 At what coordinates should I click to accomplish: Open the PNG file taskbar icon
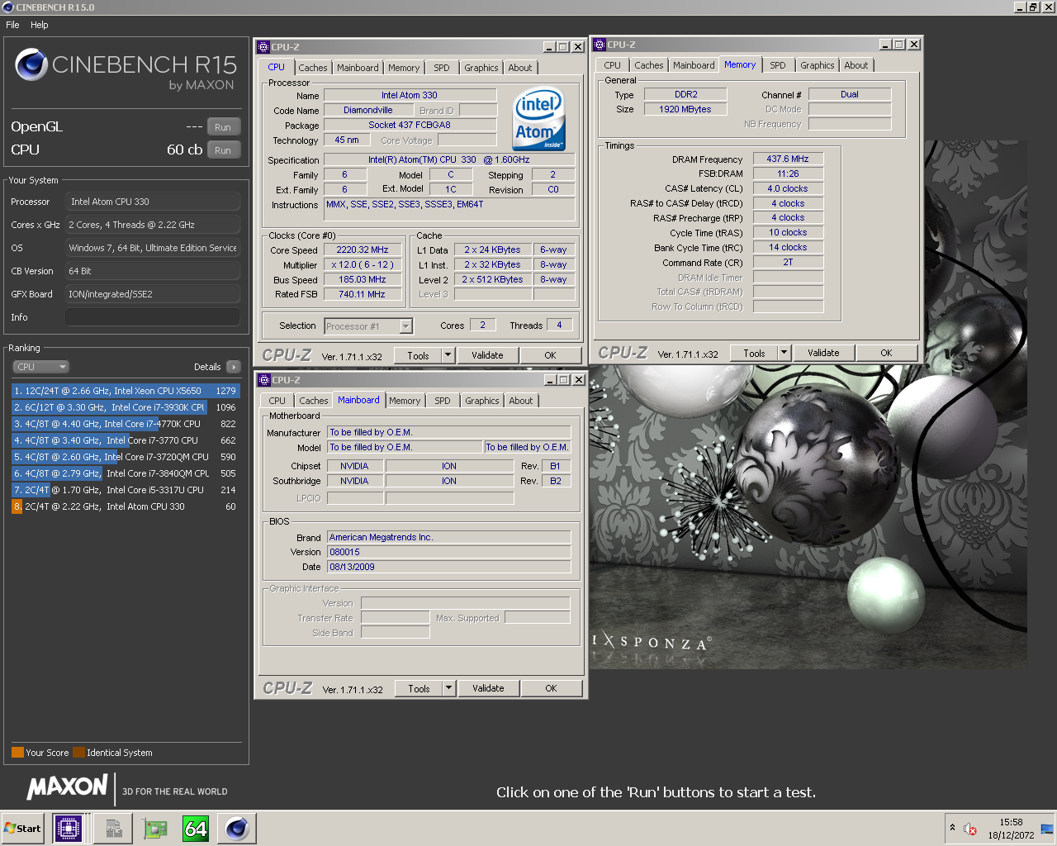click(x=113, y=828)
